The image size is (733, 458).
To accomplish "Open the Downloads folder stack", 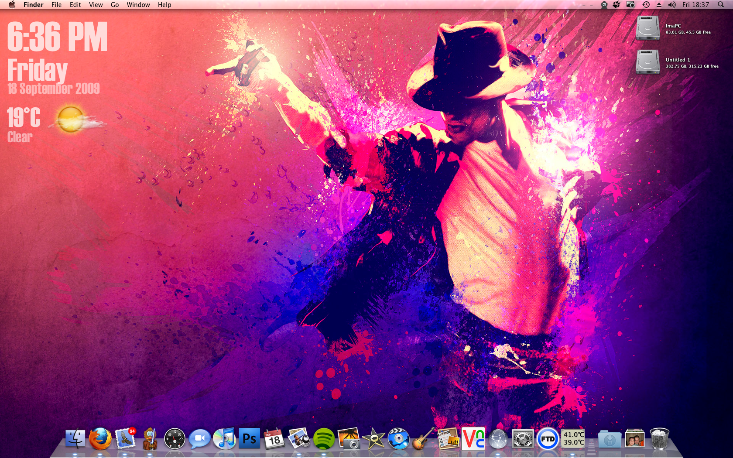I will pyautogui.click(x=610, y=439).
